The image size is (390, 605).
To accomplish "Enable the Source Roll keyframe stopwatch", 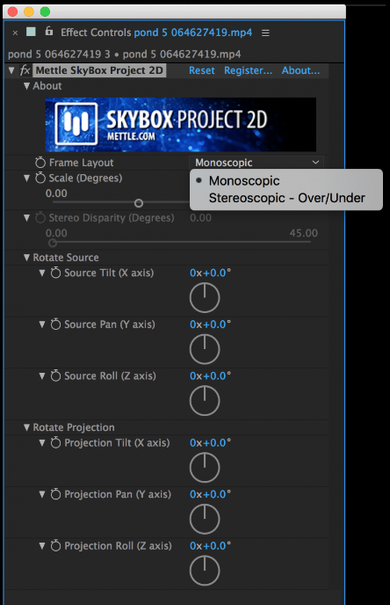I will tap(56, 375).
